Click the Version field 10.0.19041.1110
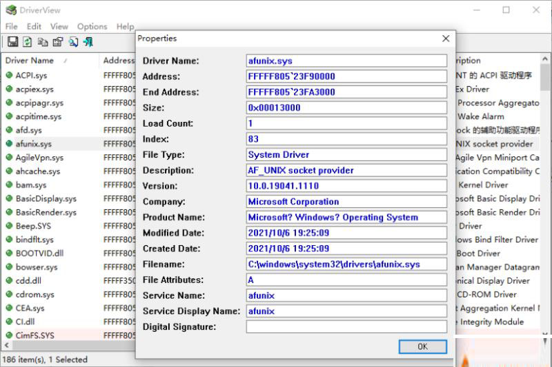 click(x=347, y=186)
